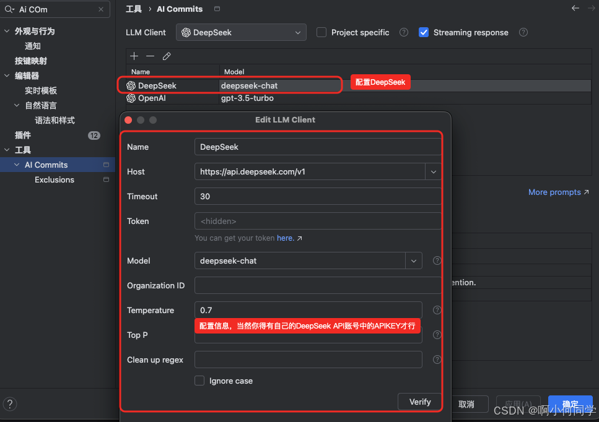Image resolution: width=599 pixels, height=422 pixels.
Task: Open the More prompts link
Action: pyautogui.click(x=558, y=192)
